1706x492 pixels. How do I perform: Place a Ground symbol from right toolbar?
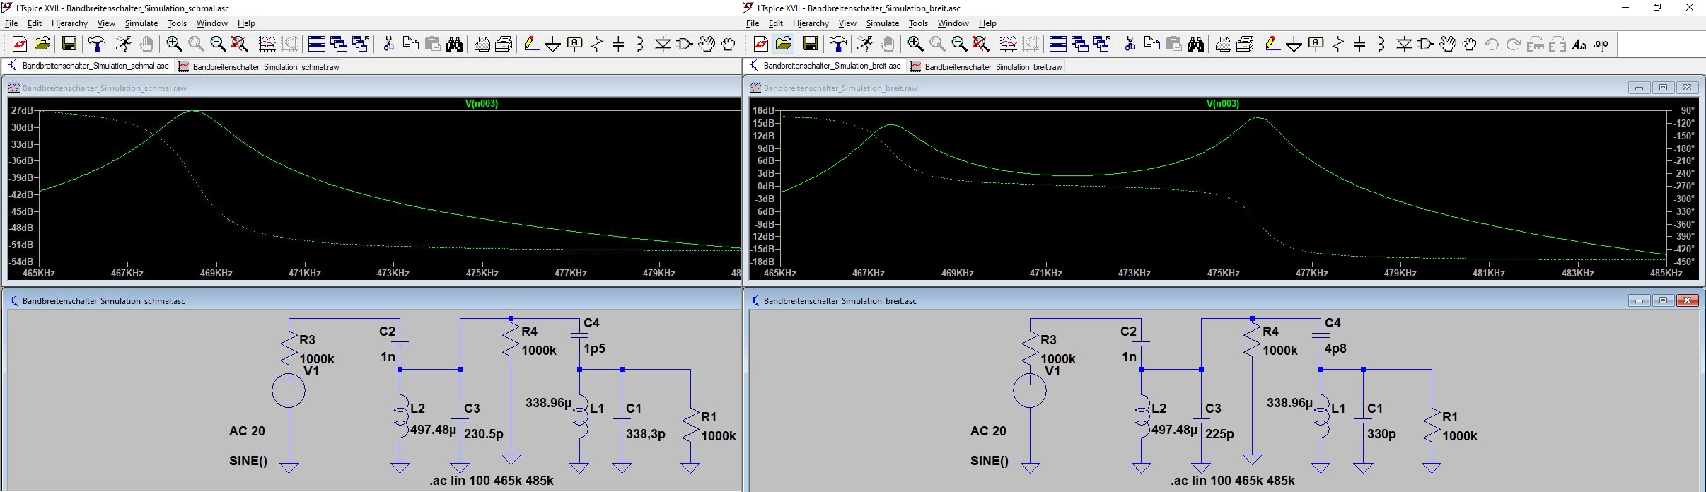point(1294,44)
